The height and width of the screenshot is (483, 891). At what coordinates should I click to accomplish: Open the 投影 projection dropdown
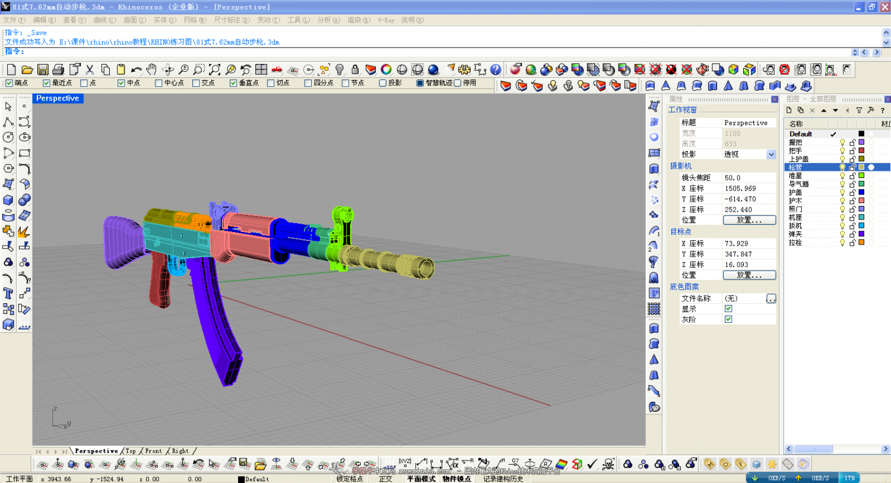pyautogui.click(x=771, y=154)
